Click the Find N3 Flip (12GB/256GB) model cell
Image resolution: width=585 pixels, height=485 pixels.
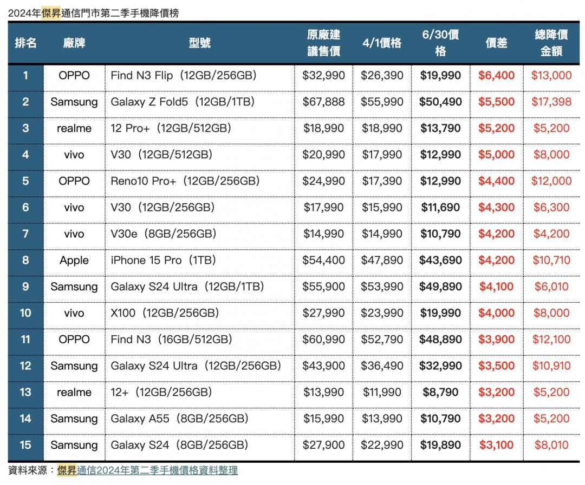[x=183, y=76]
